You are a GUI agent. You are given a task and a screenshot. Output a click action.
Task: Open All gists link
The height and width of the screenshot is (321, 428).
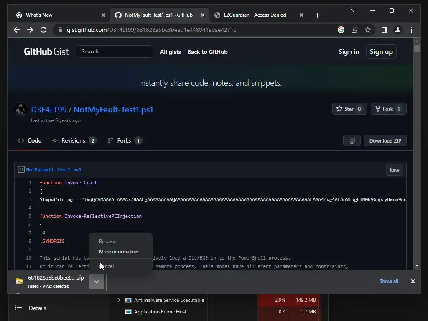click(171, 52)
